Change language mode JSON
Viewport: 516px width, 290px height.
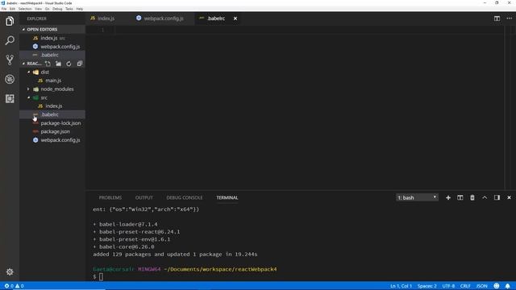pos(482,286)
